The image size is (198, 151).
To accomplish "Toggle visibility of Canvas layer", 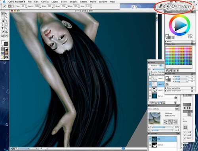I will coord(150,96).
